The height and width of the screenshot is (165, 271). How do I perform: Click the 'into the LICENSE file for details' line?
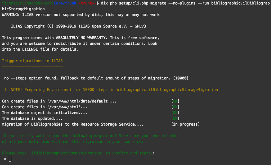(40, 49)
